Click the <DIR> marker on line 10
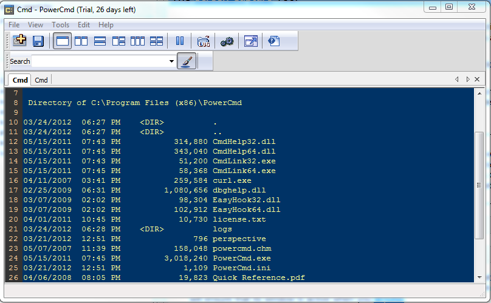491x303 pixels. (152, 122)
